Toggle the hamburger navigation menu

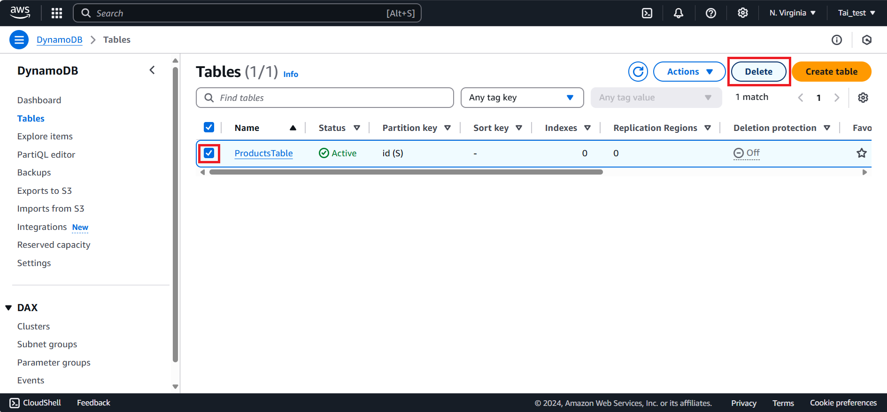coord(19,40)
